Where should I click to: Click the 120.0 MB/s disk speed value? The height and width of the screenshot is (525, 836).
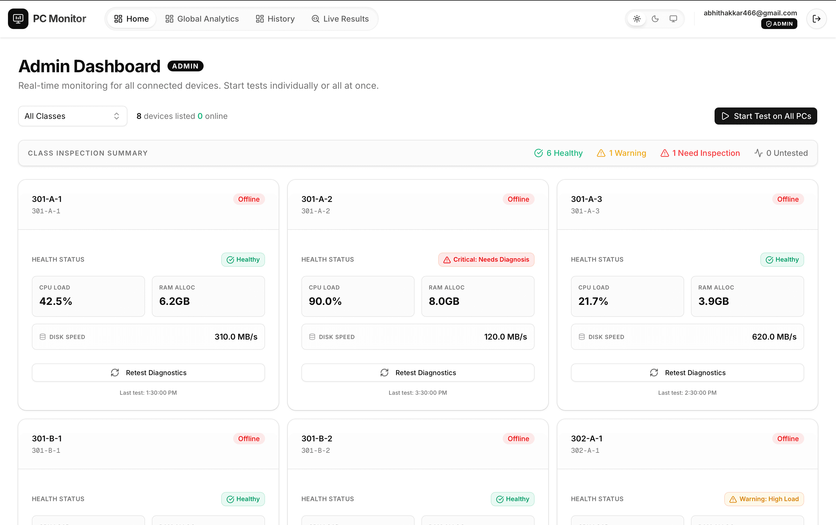(506, 337)
